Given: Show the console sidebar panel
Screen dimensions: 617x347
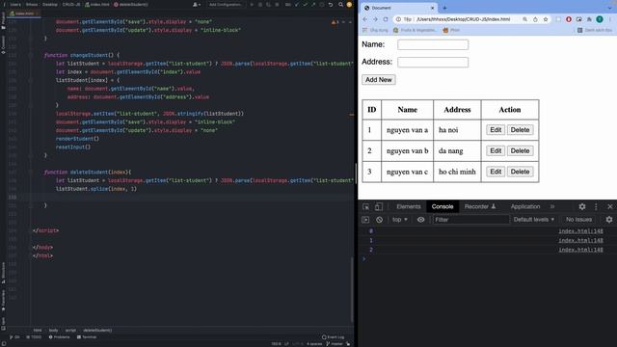Looking at the screenshot, I should tap(365, 220).
